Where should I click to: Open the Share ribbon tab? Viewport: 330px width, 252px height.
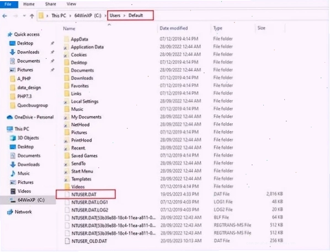click(51, 4)
